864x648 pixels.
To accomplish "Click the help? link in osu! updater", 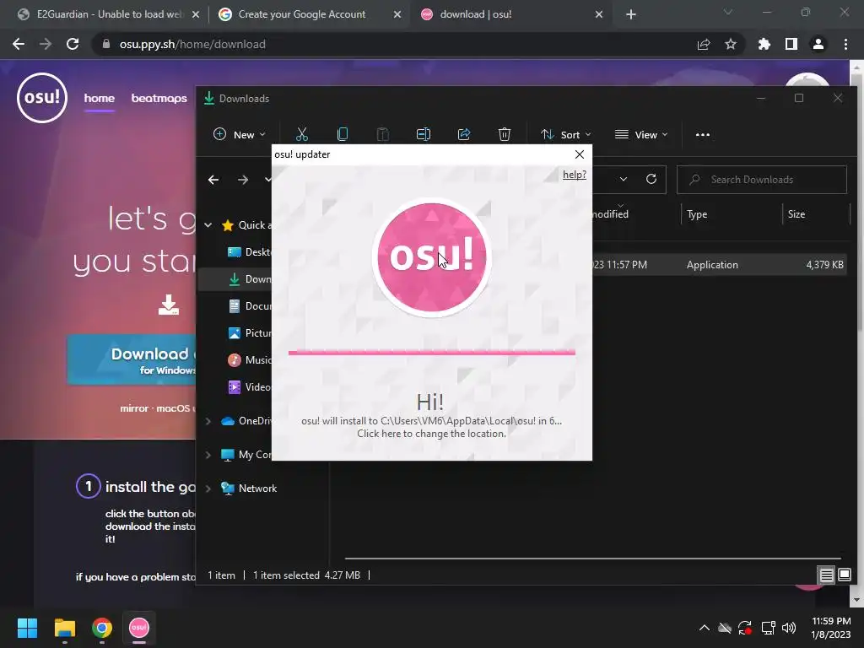I will pyautogui.click(x=574, y=175).
